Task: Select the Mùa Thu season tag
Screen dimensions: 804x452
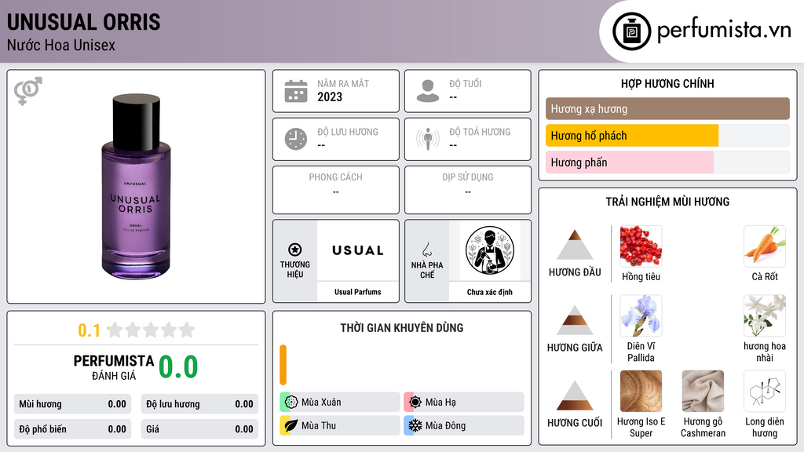Action: [x=340, y=425]
